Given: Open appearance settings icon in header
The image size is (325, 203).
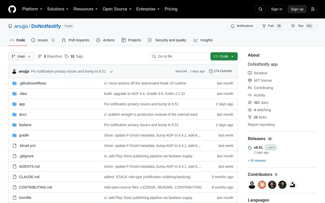Looking at the screenshot, I should click(x=313, y=9).
